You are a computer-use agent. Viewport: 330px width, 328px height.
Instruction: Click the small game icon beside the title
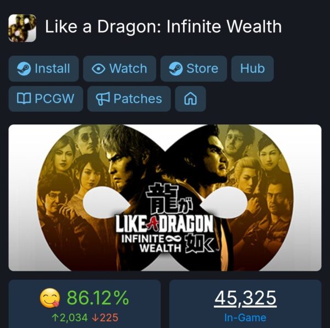click(x=23, y=28)
